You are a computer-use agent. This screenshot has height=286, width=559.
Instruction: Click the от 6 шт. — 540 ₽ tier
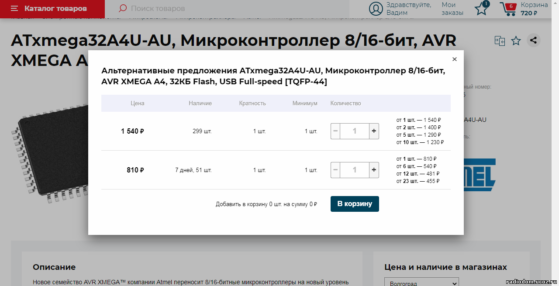[417, 166]
